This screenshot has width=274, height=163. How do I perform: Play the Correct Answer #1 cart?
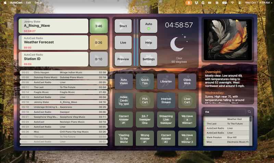124,120
